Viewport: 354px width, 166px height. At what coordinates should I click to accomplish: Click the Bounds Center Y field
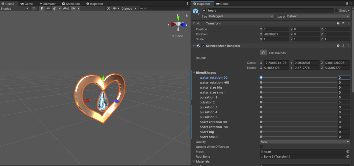pyautogui.click(x=307, y=63)
